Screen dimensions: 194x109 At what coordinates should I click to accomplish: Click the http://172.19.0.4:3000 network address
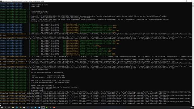click(x=56, y=78)
